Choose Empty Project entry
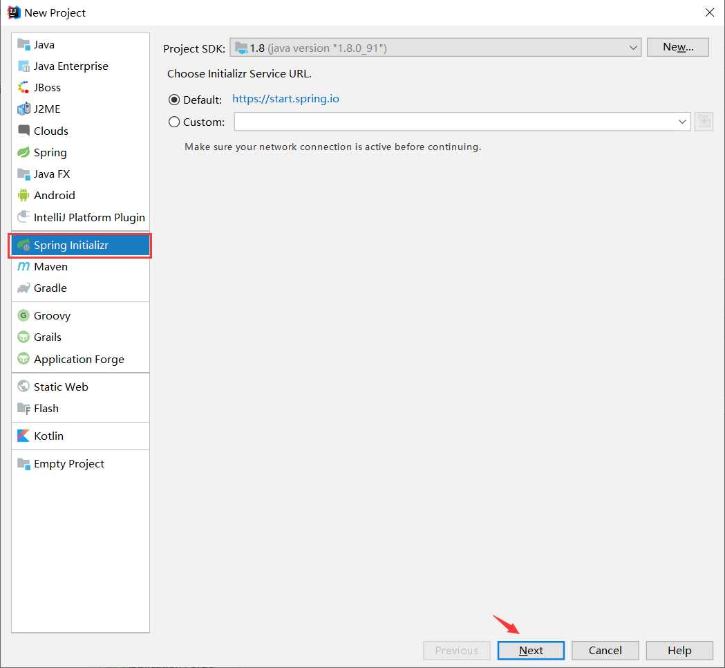Image resolution: width=725 pixels, height=668 pixels. 80,463
